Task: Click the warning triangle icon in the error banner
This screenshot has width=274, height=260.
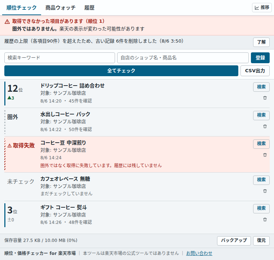Action: pyautogui.click(x=7, y=22)
